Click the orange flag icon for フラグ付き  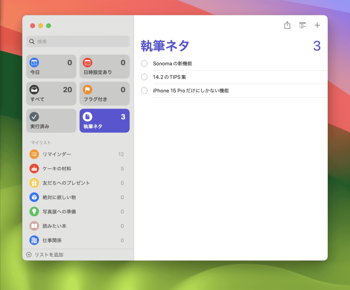click(87, 90)
